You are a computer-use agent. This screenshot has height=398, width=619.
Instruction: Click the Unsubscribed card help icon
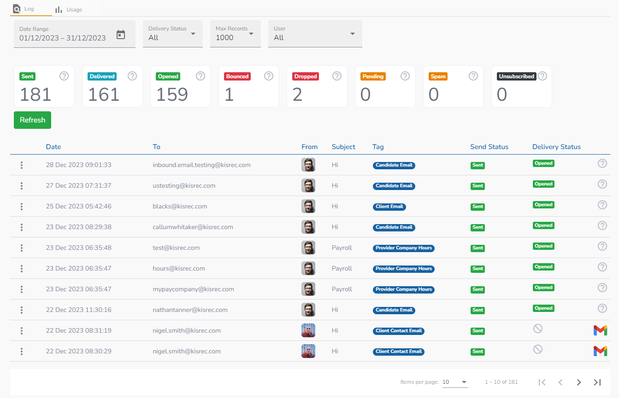coord(543,76)
